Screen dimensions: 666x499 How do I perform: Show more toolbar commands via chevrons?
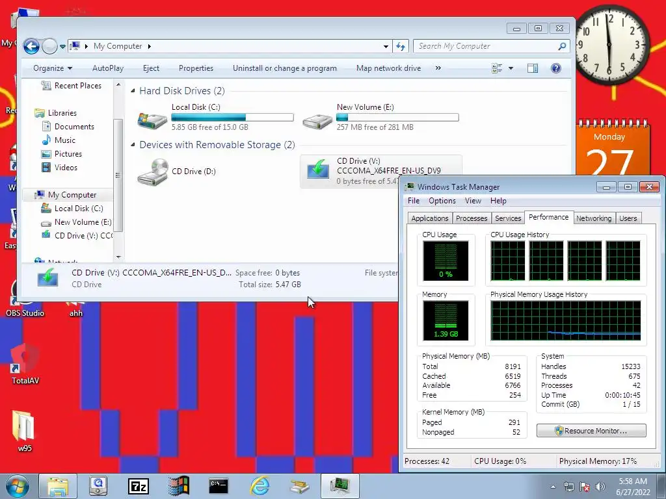pos(438,68)
